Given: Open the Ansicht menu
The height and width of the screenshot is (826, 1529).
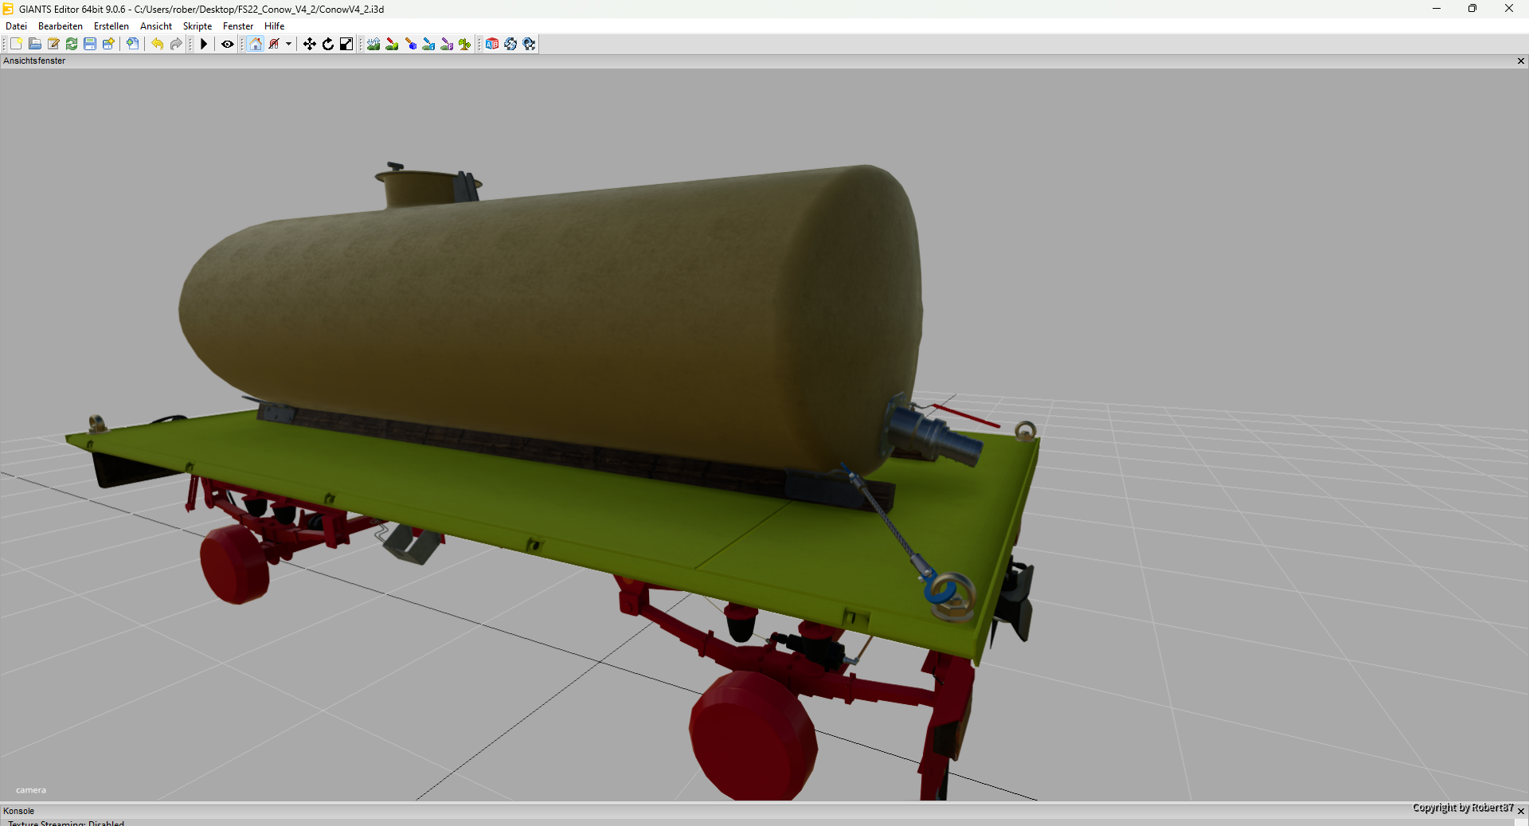Looking at the screenshot, I should (x=156, y=26).
